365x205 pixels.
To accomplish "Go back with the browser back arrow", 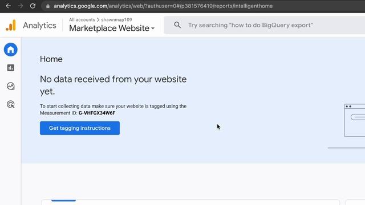I will point(9,6).
